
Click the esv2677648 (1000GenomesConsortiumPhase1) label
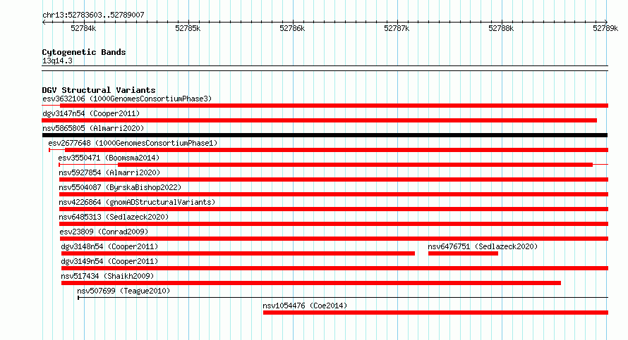point(133,143)
